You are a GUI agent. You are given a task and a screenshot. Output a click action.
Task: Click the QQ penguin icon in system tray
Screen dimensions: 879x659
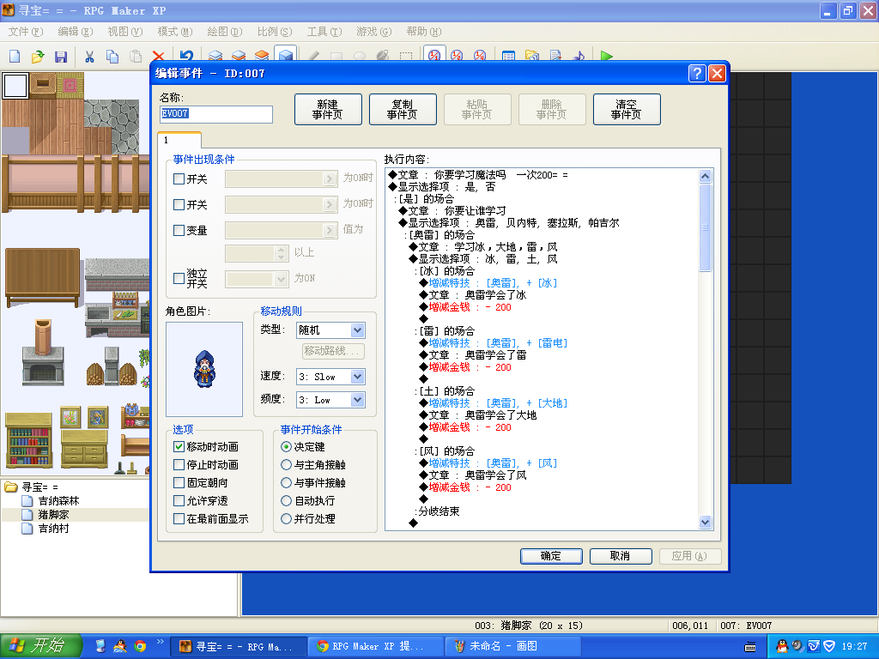coord(781,646)
